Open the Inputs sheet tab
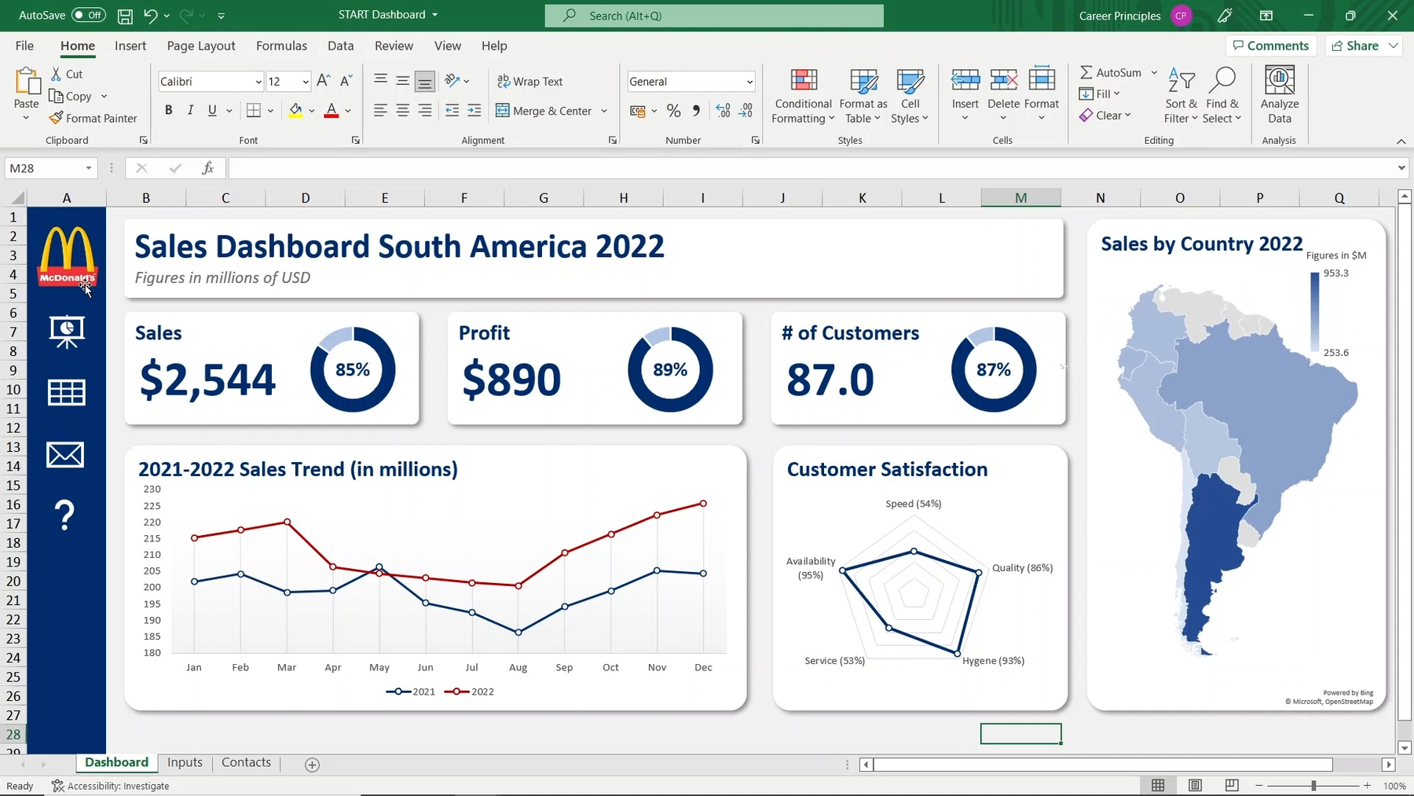This screenshot has width=1414, height=796. click(x=185, y=762)
